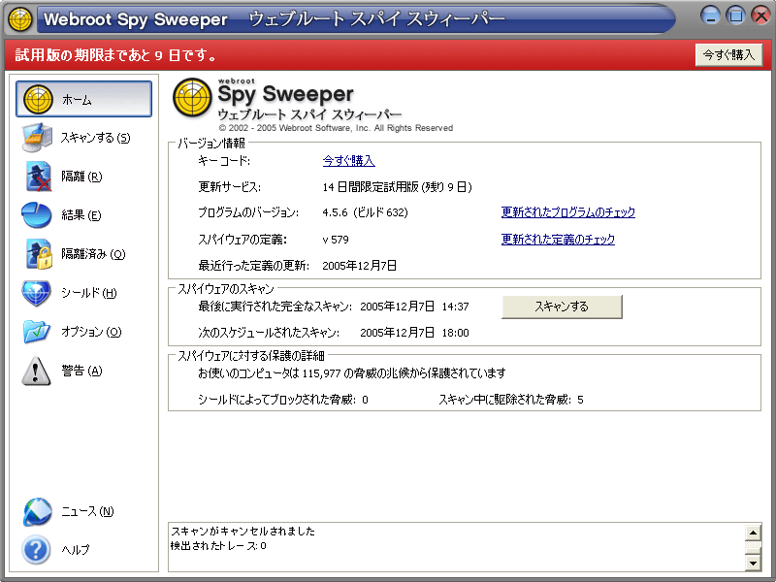This screenshot has width=776, height=582.
Task: Click 更新されたプログラムのチェック link
Action: pos(568,211)
